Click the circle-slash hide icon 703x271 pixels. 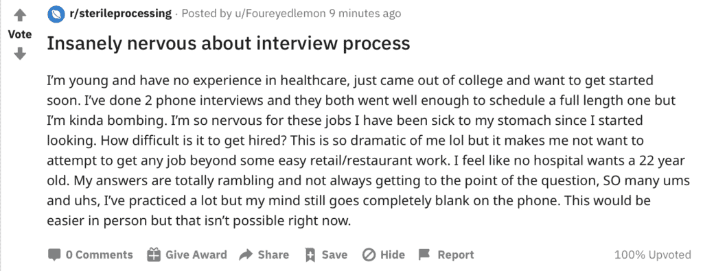coord(369,255)
